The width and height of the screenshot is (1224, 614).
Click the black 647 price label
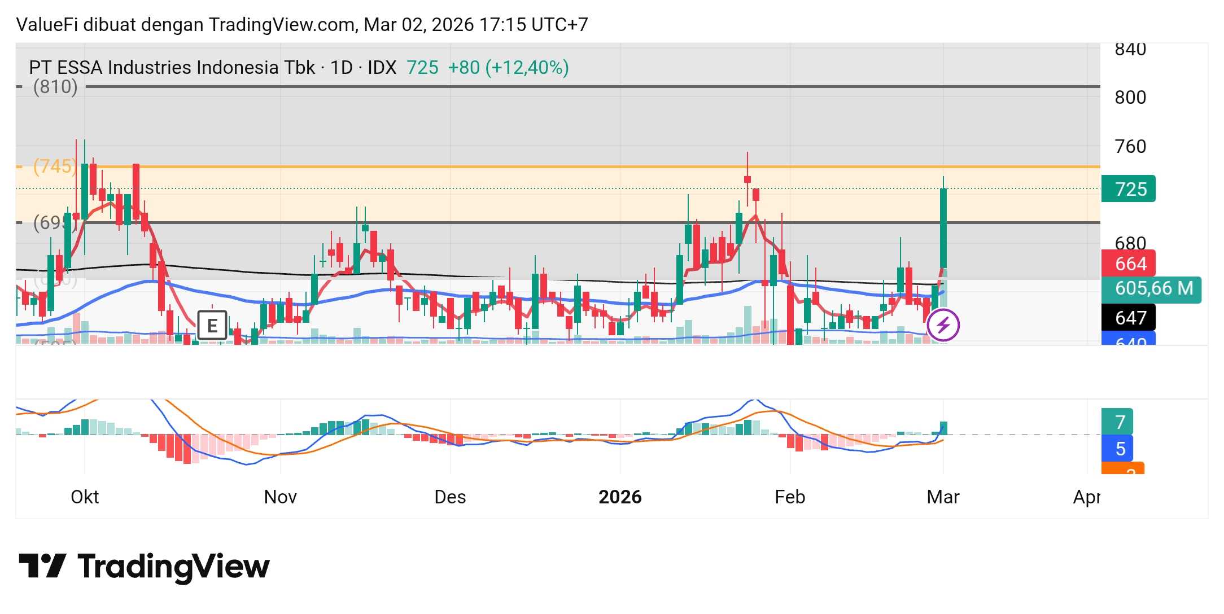[x=1128, y=318]
